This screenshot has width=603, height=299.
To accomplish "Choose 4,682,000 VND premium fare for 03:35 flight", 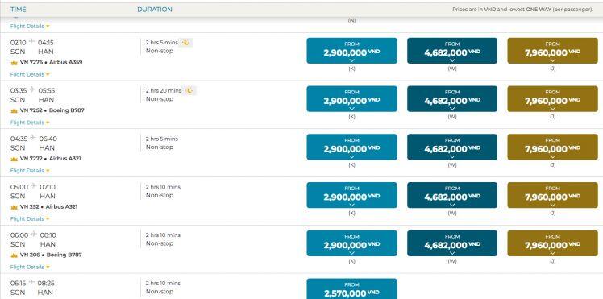I will point(452,99).
